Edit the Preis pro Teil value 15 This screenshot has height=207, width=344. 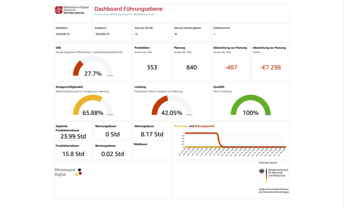coord(136,34)
